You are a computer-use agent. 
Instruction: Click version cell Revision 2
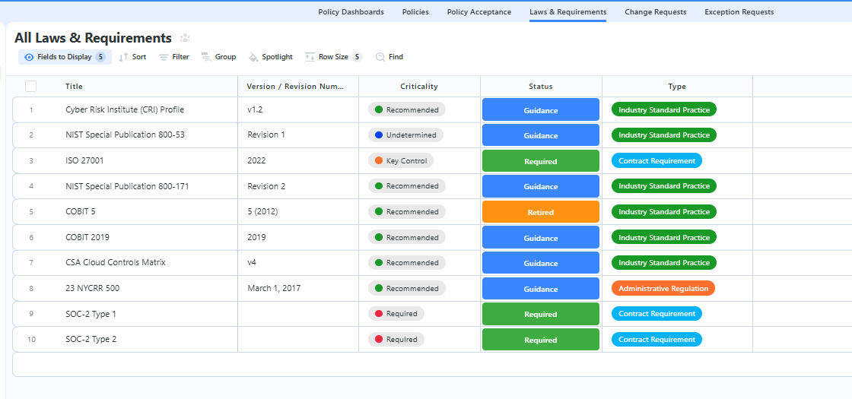pyautogui.click(x=266, y=186)
